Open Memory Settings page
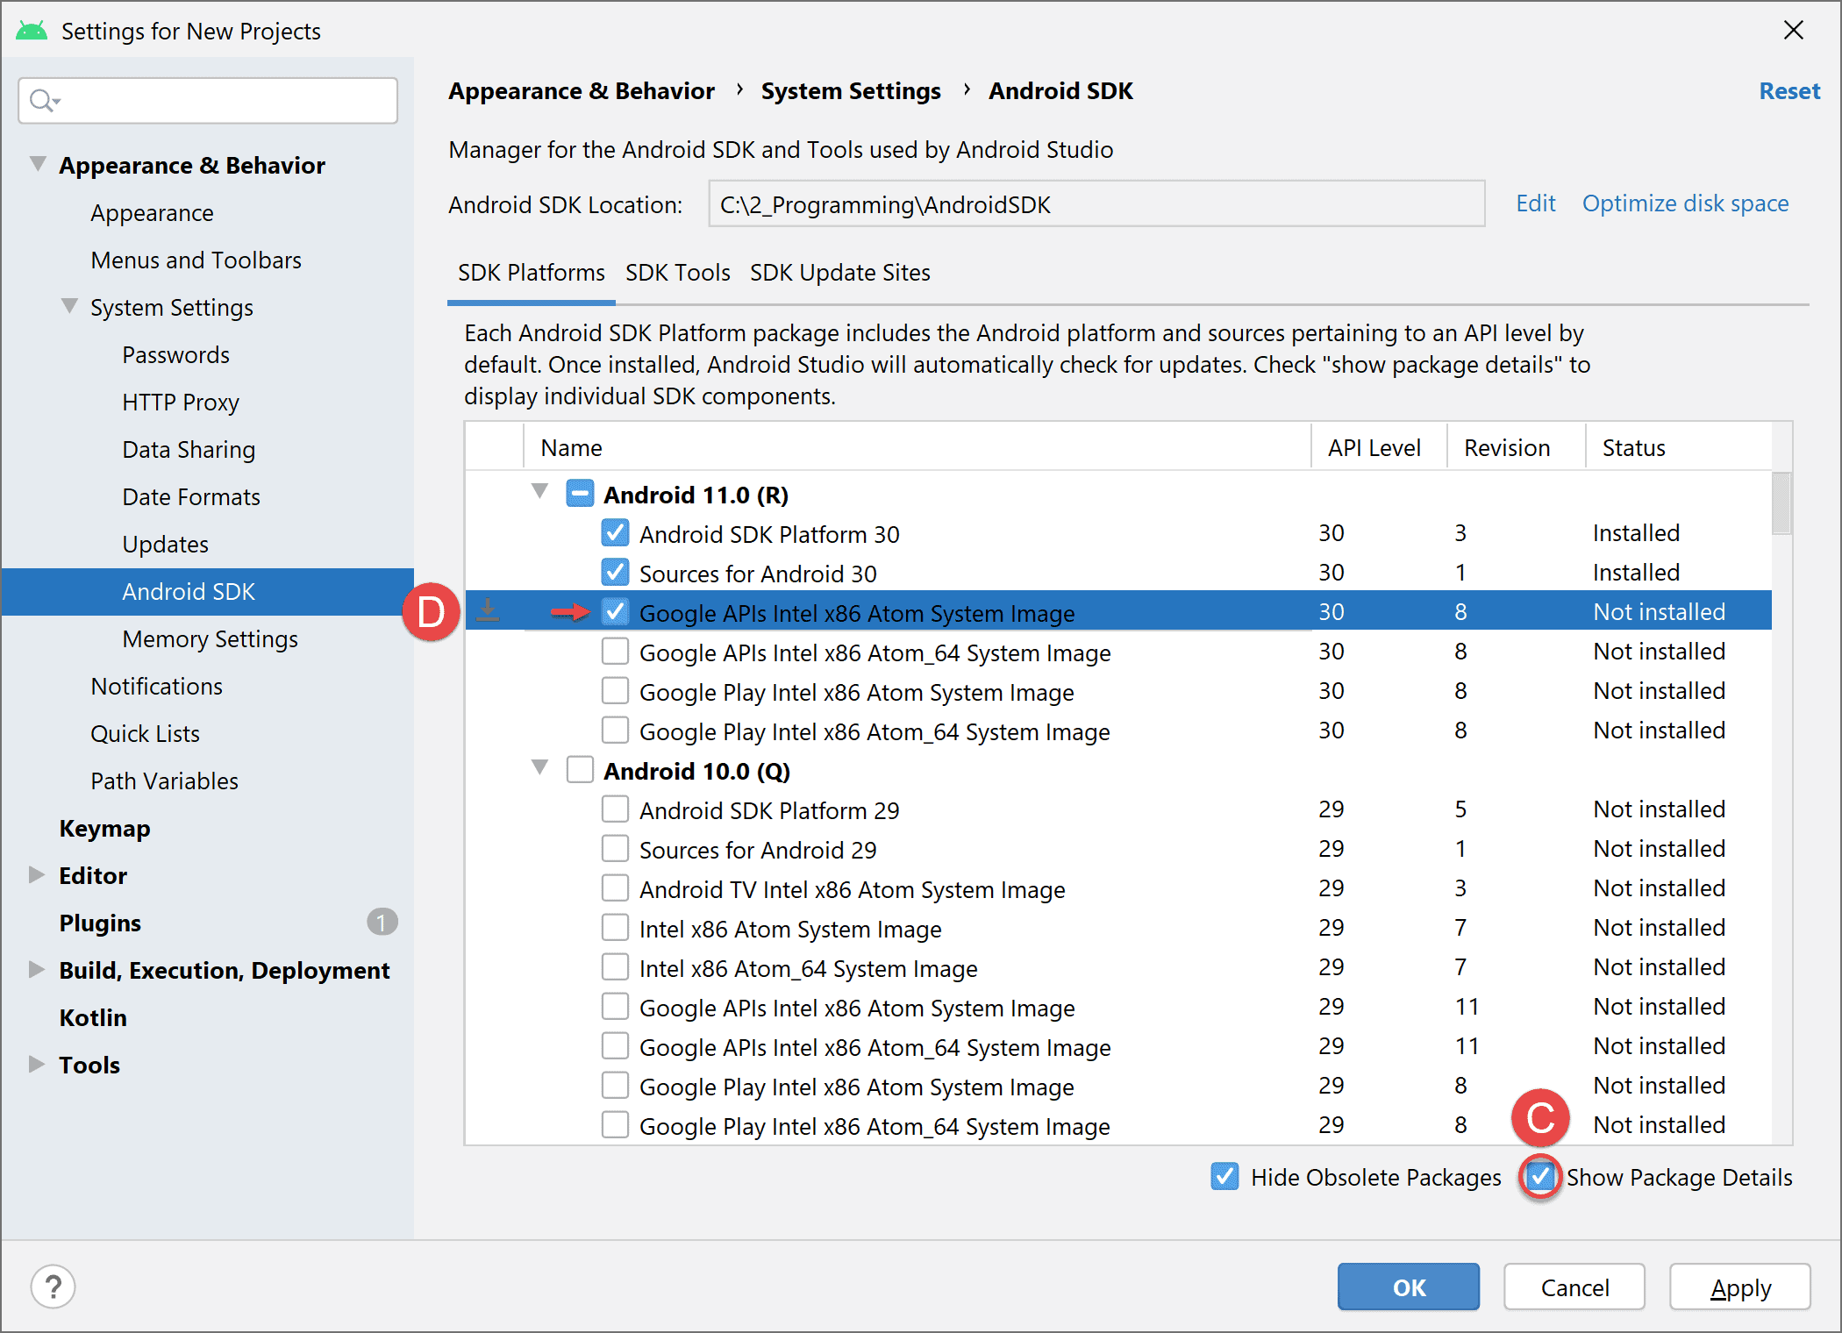The height and width of the screenshot is (1333, 1842). point(210,639)
